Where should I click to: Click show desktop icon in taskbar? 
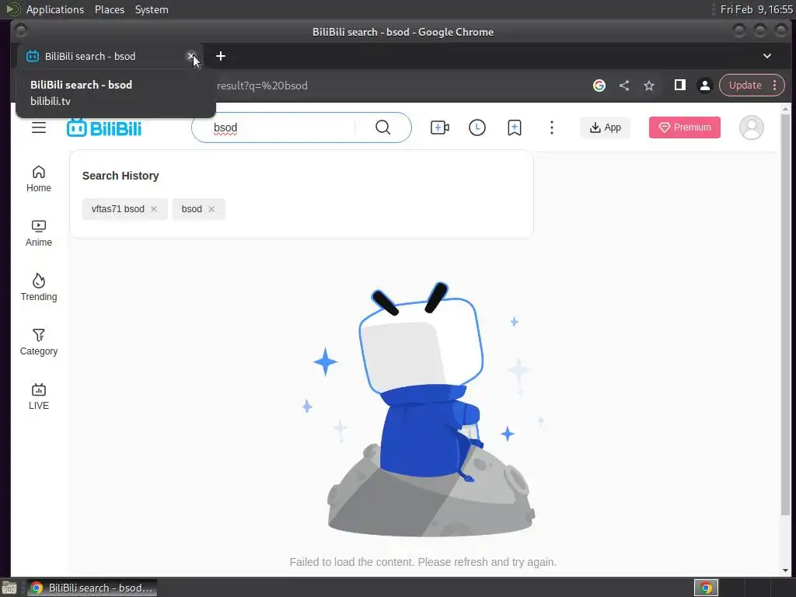(x=9, y=588)
